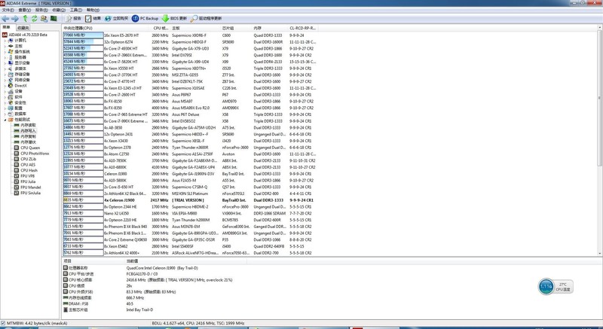The image size is (603, 329).
Task: Click the 27°C CPU temperature gadget
Action: click(x=563, y=287)
